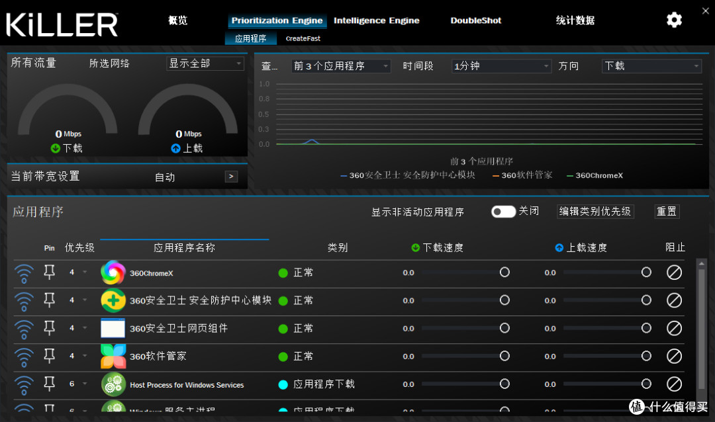
Task: Click 360ChromeX legend entry in chart
Action: (595, 175)
